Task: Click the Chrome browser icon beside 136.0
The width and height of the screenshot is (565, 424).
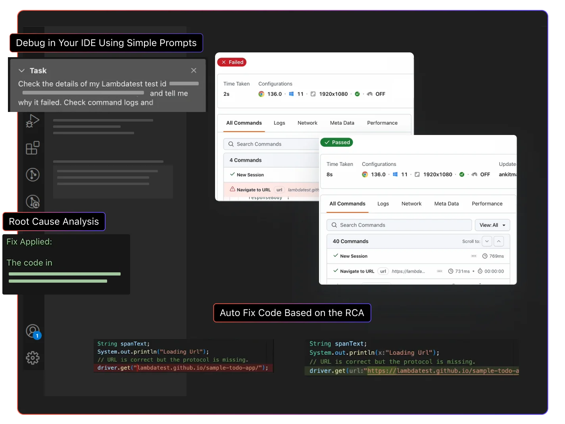Action: coord(261,94)
